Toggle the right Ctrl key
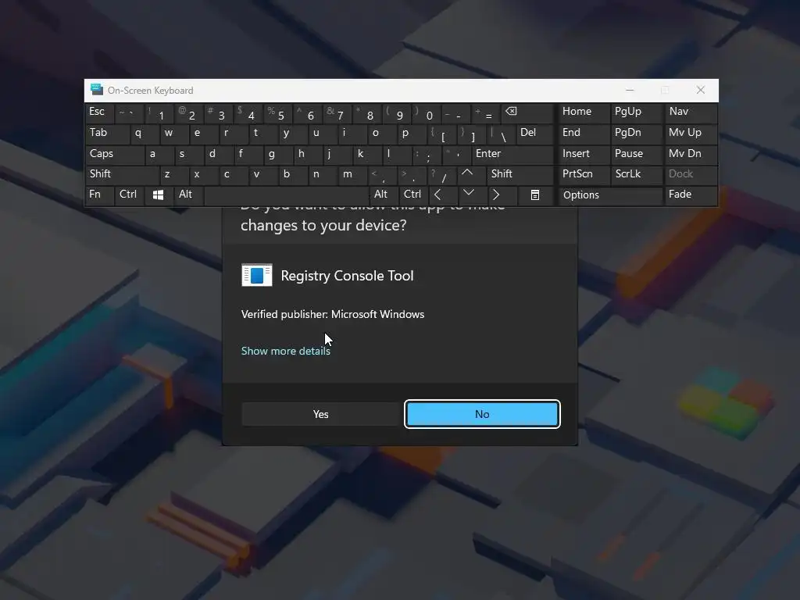This screenshot has width=800, height=600. [x=413, y=195]
